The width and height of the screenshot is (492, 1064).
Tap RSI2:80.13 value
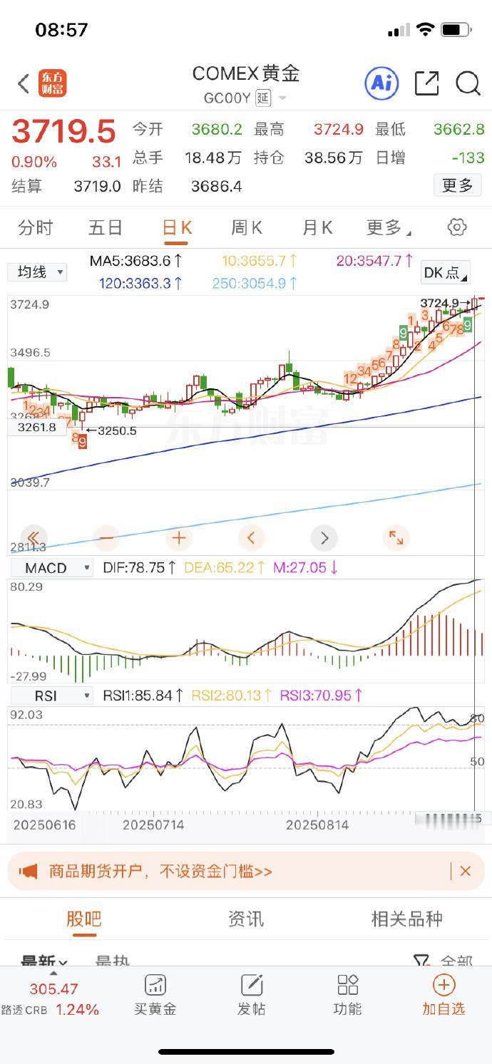pos(232,696)
